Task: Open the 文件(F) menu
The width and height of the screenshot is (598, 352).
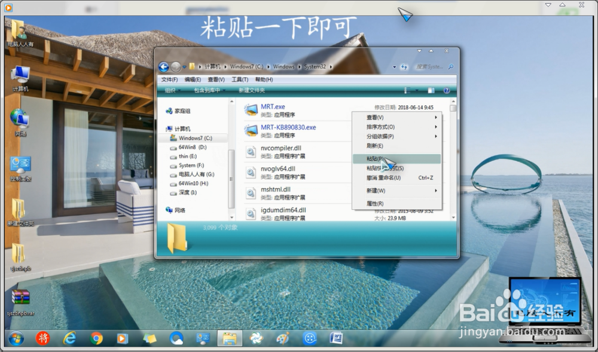Action: coord(169,79)
